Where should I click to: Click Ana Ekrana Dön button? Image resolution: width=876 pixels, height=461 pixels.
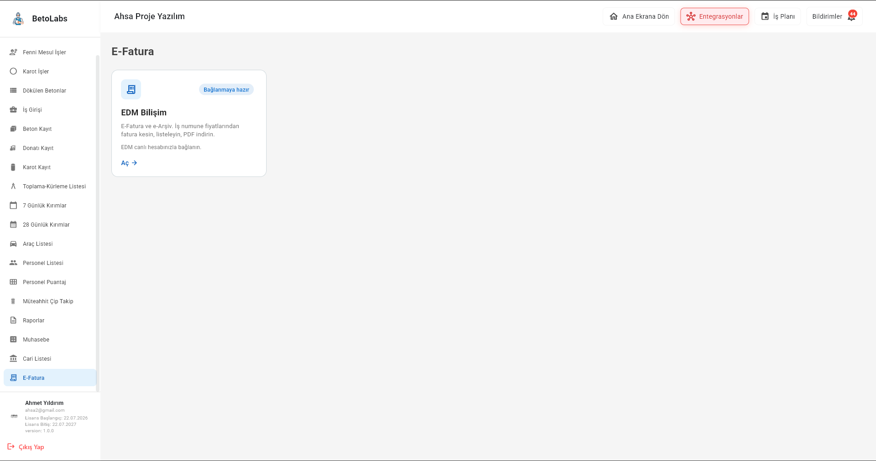(639, 16)
